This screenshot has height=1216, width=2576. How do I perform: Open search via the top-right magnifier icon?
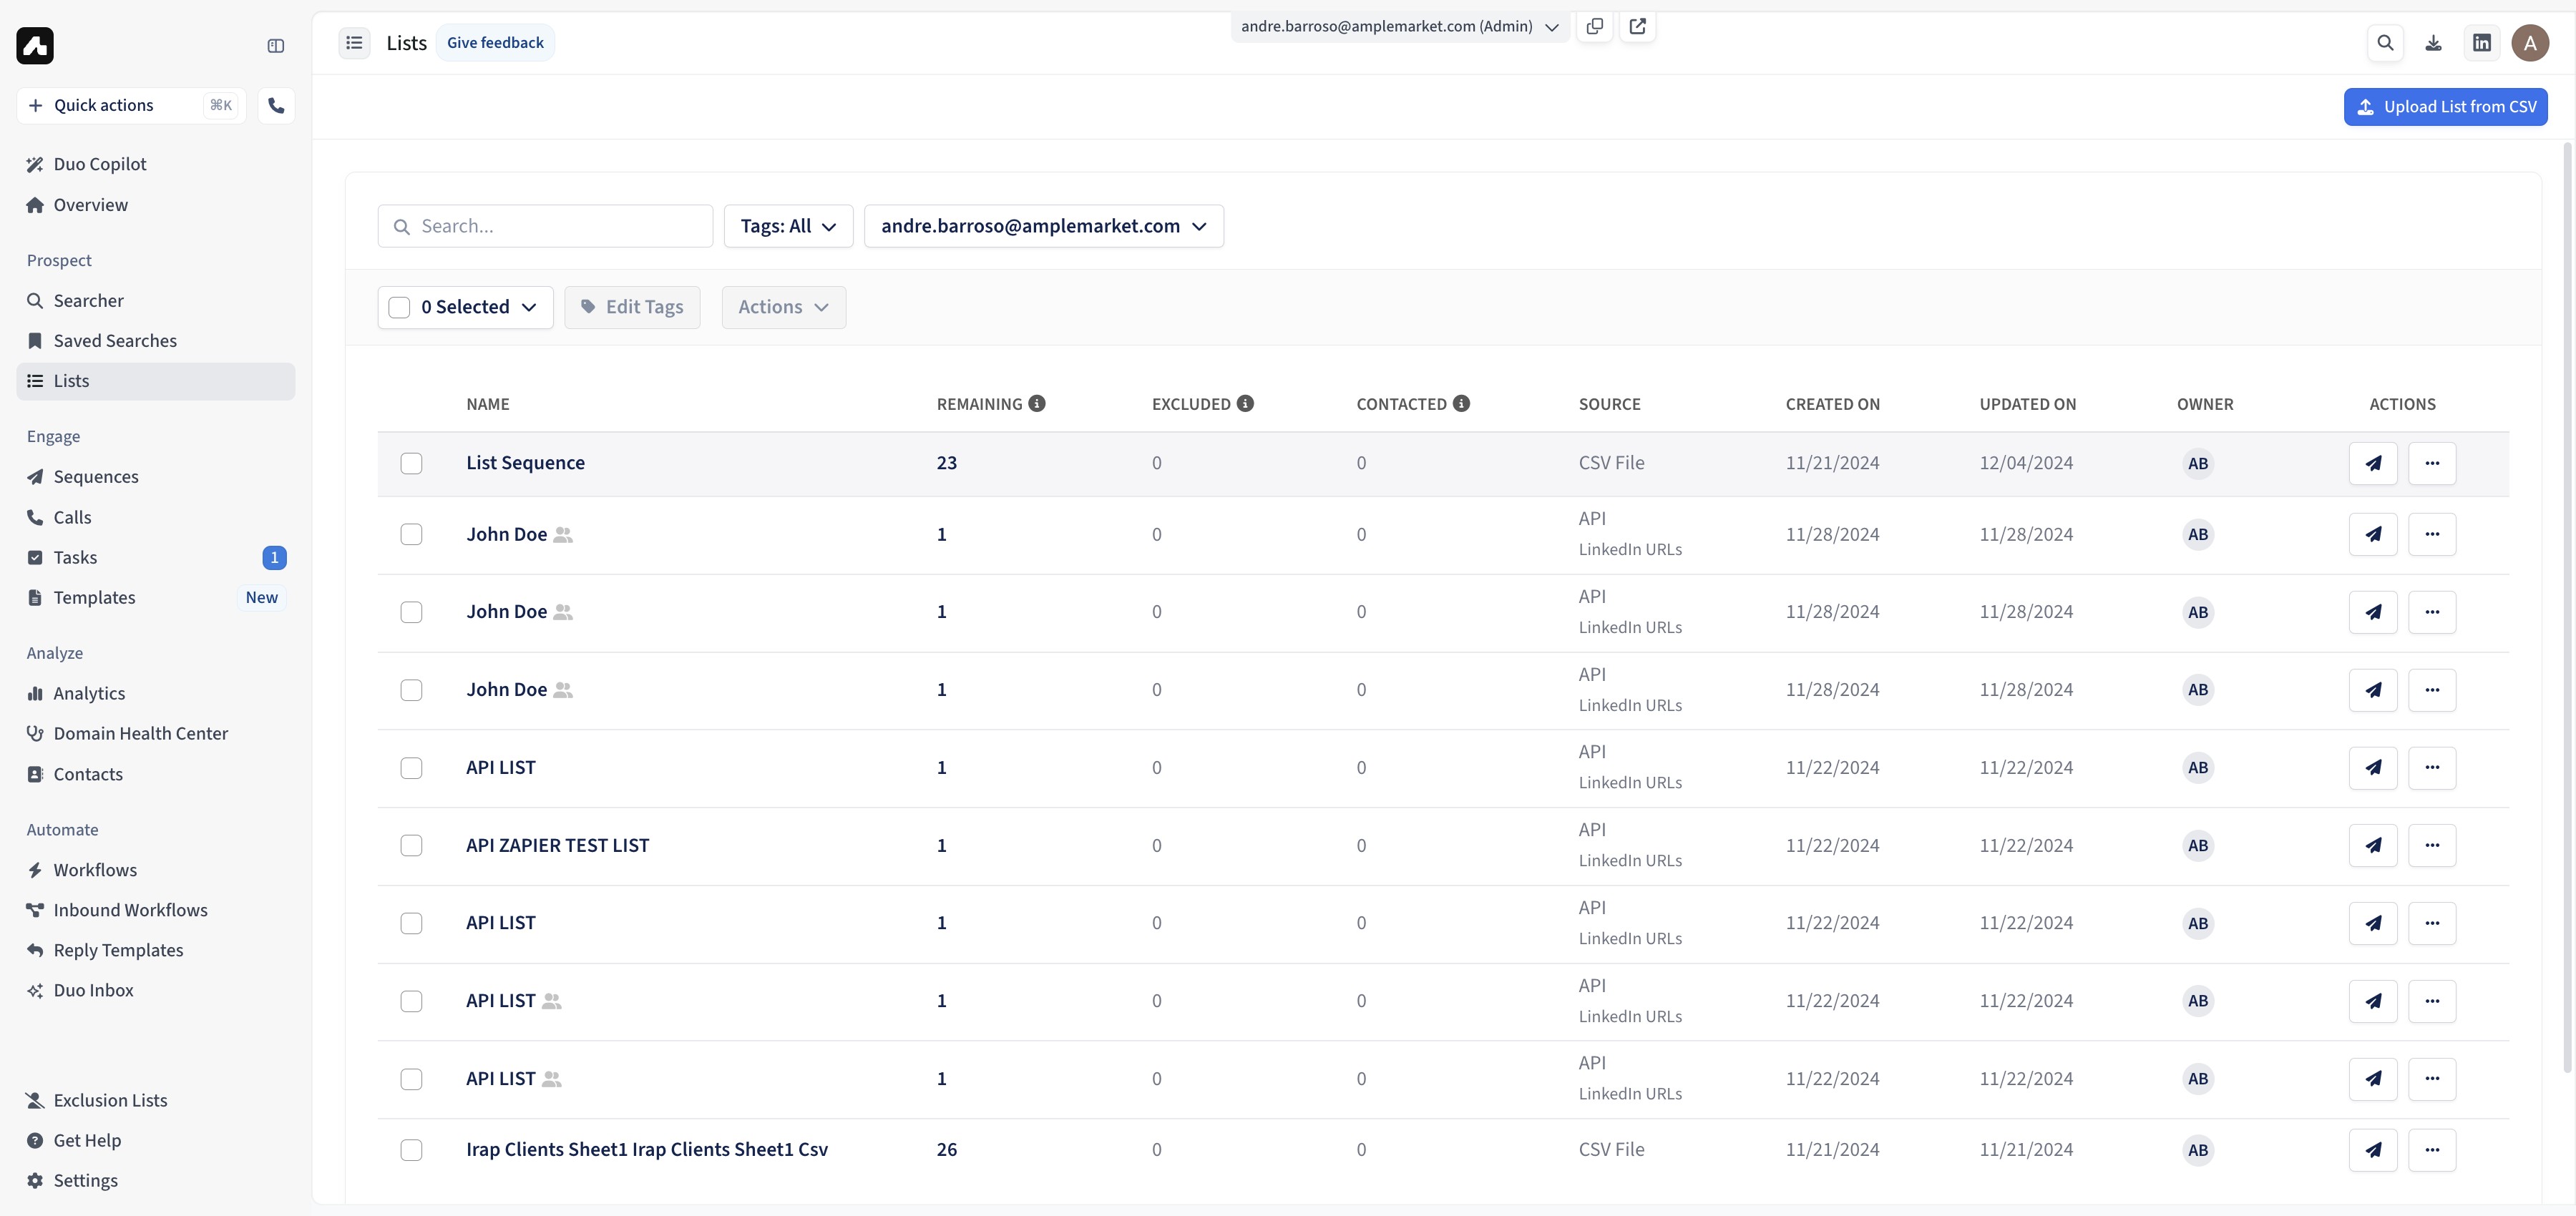coord(2385,43)
